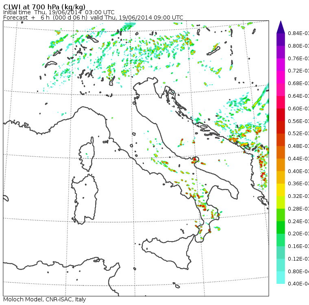Select the 0.64E-03 colorbar label
This screenshot has width=309, height=305.
[x=298, y=96]
